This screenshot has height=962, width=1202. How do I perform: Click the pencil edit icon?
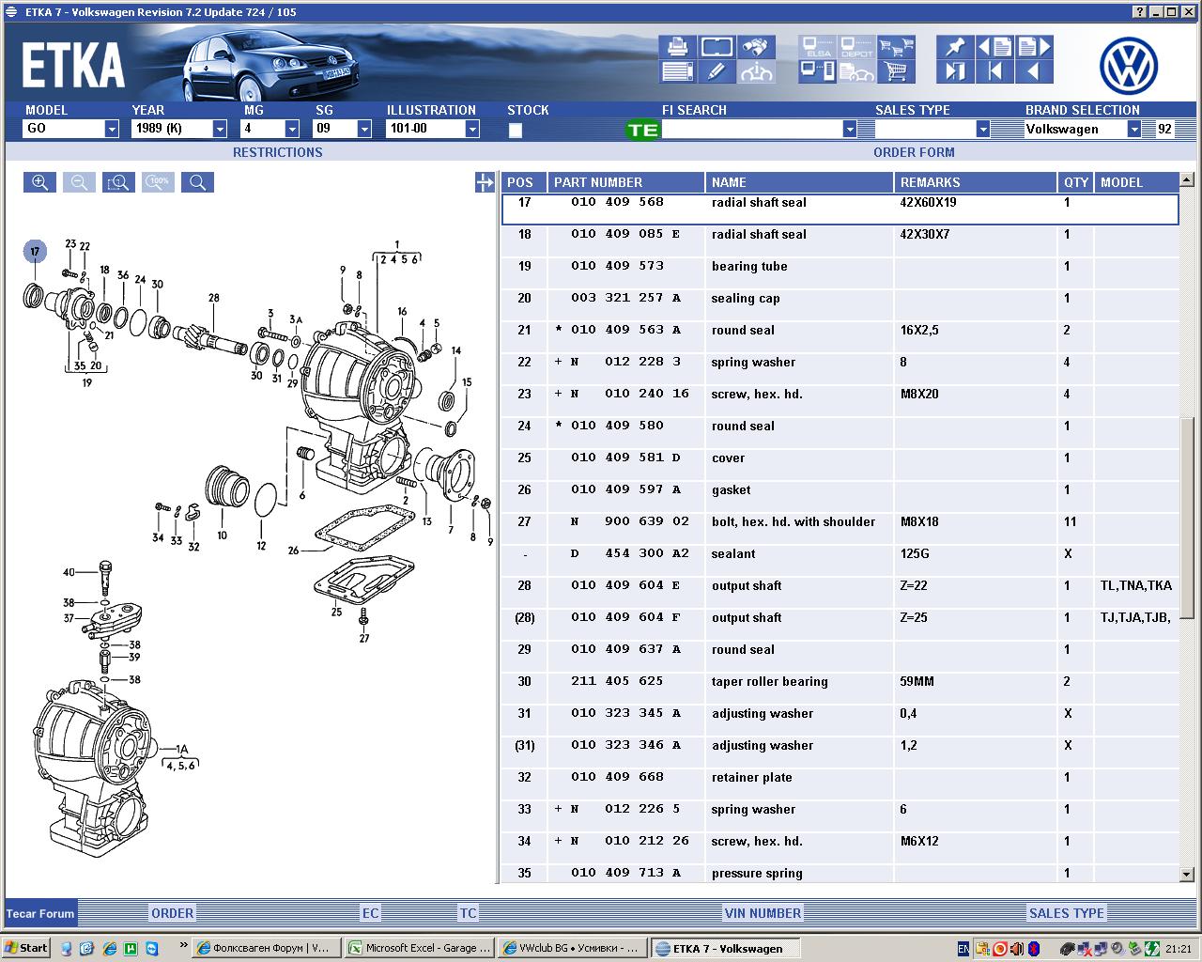tap(717, 71)
